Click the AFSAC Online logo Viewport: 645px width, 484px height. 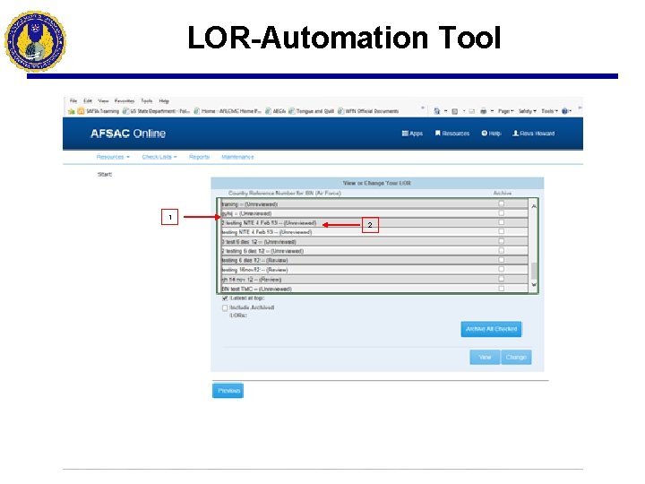click(x=128, y=134)
